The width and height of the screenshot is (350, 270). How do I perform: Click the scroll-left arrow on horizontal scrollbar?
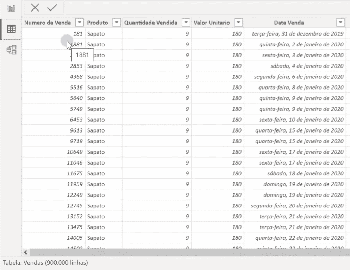26,252
